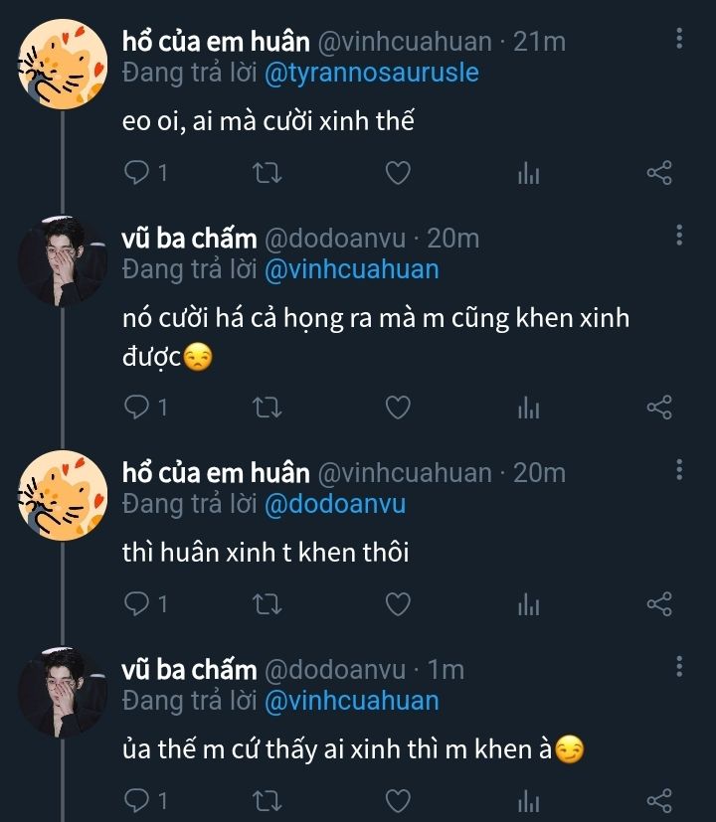
Task: Share the "eo oi, ai mà cười xinh thế" tweet
Action: click(659, 174)
